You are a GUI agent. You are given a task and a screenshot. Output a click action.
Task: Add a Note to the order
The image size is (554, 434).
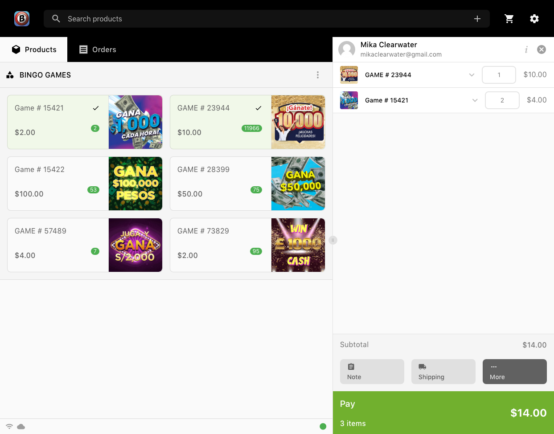372,371
